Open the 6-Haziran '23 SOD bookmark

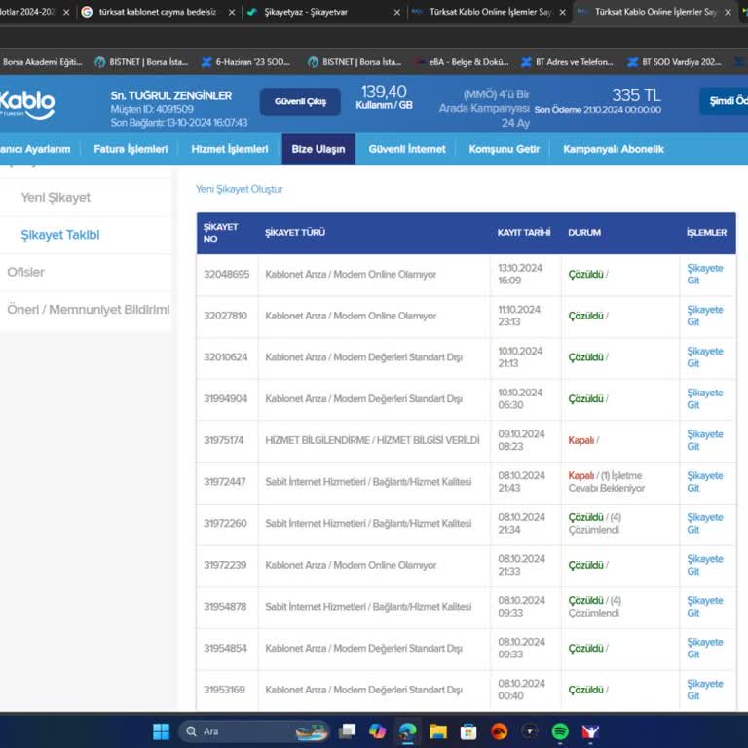[246, 62]
